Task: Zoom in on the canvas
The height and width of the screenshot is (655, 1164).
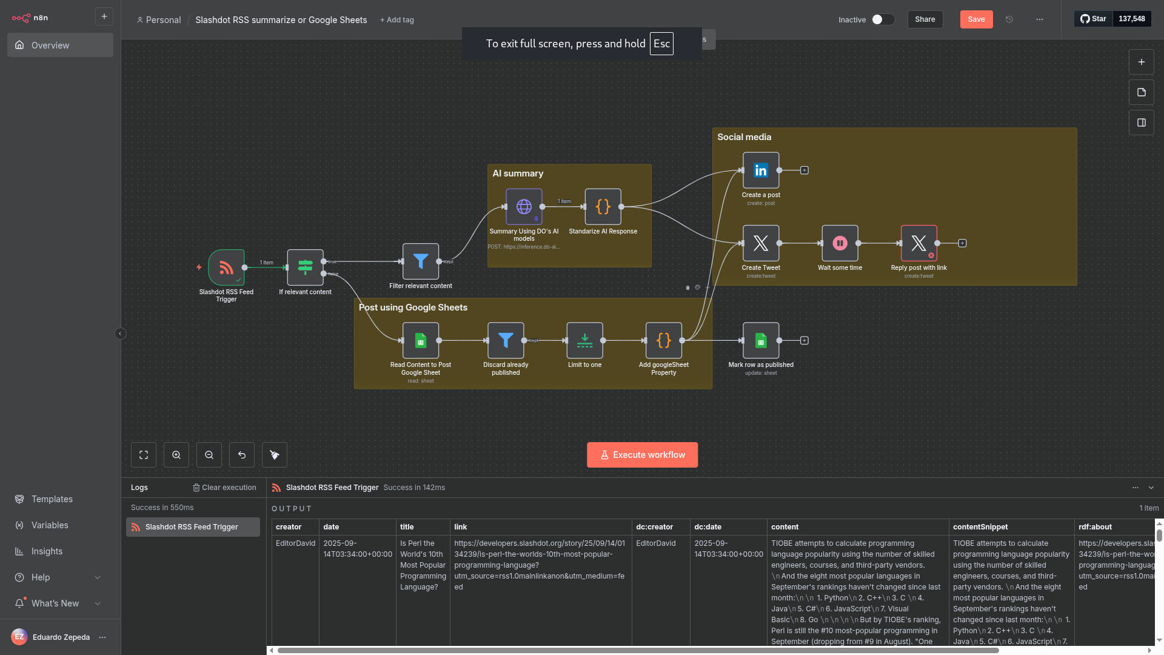Action: coord(176,455)
